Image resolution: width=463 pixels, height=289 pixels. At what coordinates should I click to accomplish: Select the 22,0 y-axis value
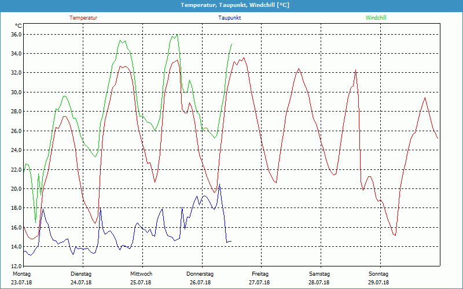[17, 169]
